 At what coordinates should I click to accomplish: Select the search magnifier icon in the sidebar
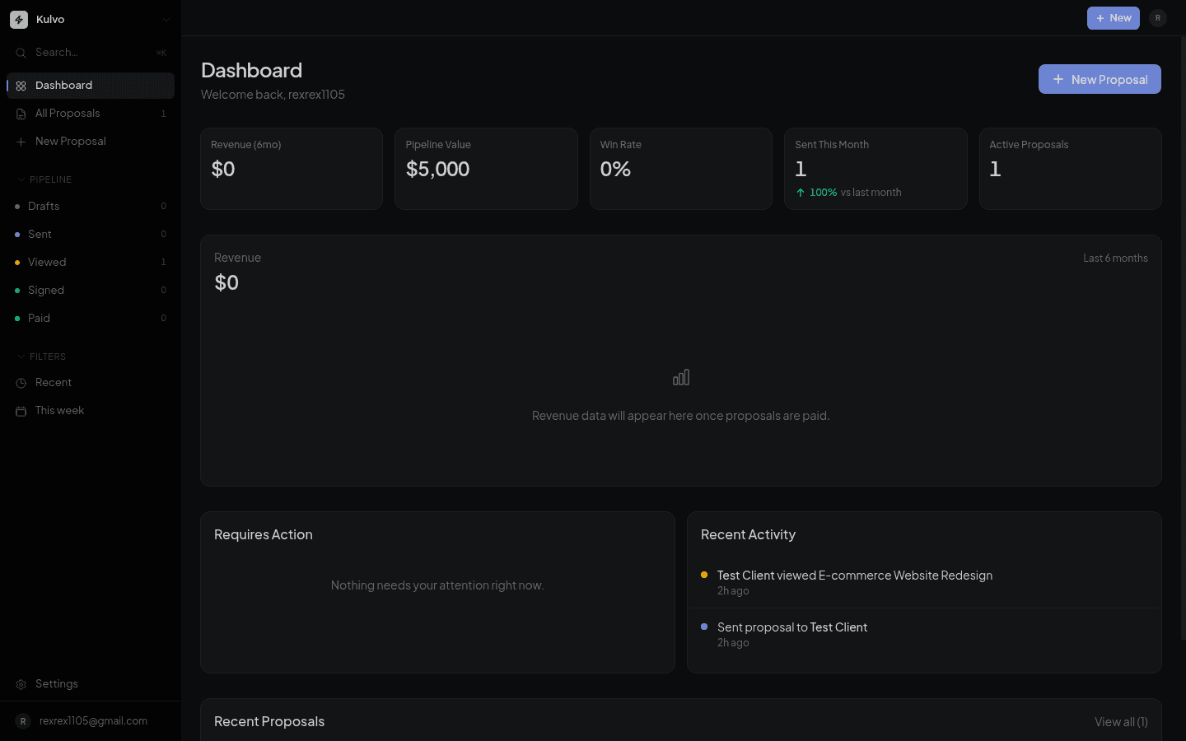(21, 52)
